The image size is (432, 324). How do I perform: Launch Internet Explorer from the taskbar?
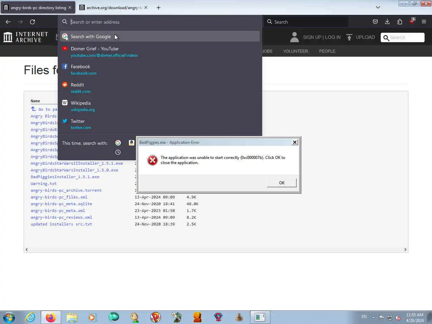[30, 317]
